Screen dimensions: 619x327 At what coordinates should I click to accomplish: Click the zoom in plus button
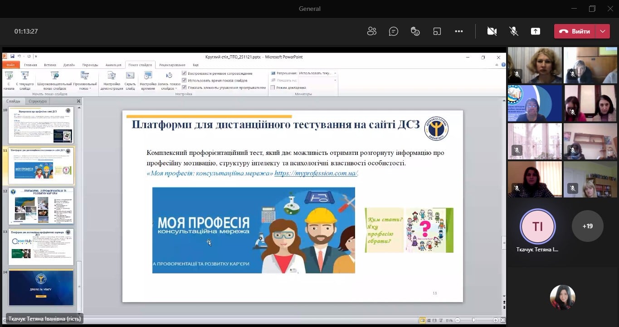pyautogui.click(x=495, y=320)
